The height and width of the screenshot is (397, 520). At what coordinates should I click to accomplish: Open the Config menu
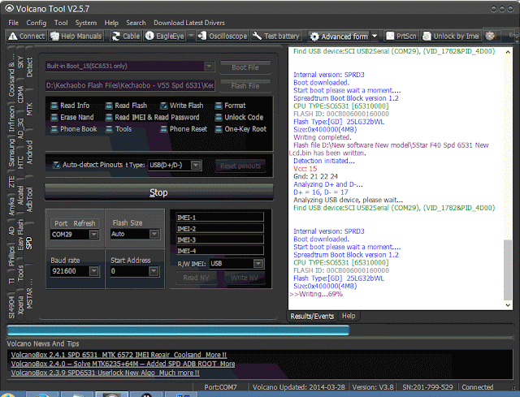point(37,23)
